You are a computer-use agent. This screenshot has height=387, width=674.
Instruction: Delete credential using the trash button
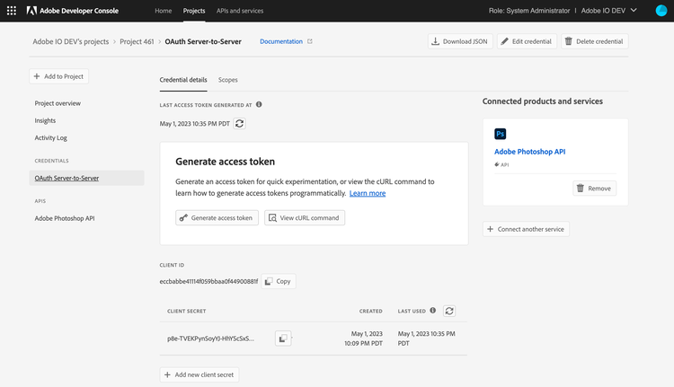pos(594,41)
